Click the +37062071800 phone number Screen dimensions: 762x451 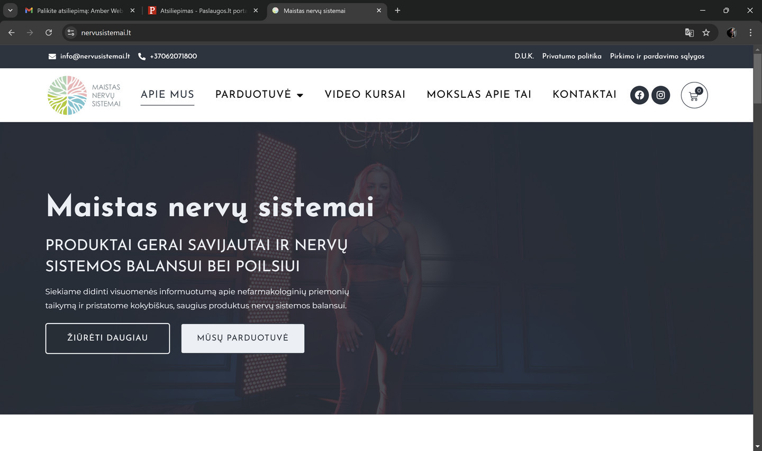pyautogui.click(x=174, y=56)
